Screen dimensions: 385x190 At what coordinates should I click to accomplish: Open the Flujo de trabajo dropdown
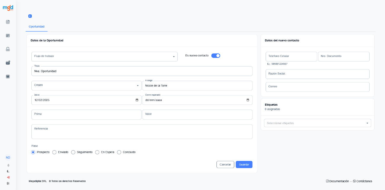coord(104,56)
